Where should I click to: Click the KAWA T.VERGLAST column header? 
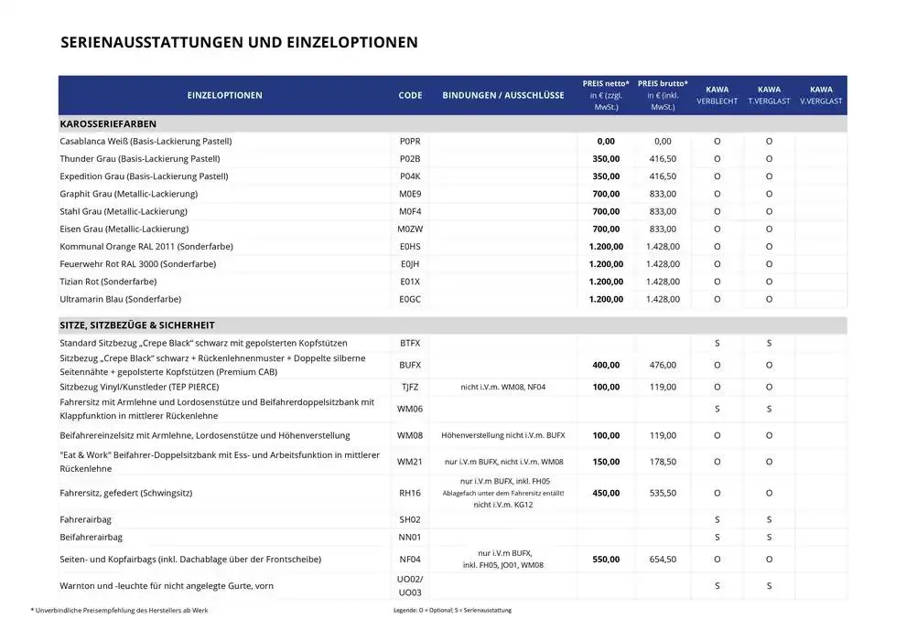(769, 95)
